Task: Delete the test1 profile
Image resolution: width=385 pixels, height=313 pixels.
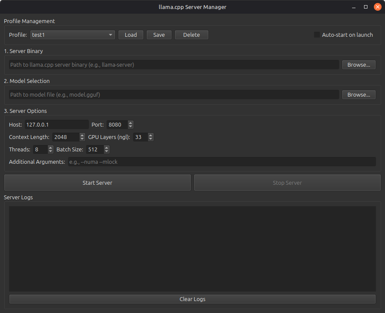Action: pyautogui.click(x=191, y=35)
